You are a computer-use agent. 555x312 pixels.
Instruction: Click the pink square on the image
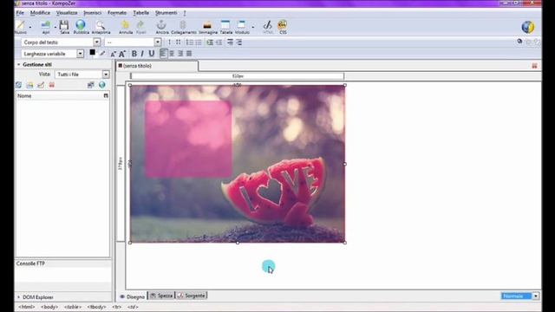tap(188, 139)
